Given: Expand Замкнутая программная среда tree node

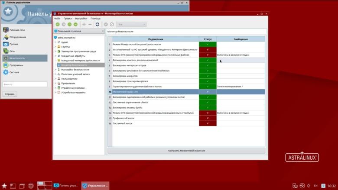Looking at the screenshot, I should pos(55,51).
